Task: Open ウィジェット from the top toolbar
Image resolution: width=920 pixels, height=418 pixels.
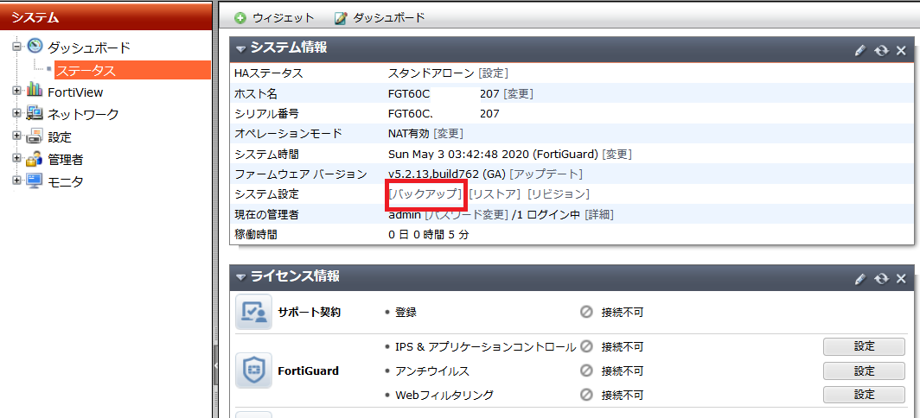Action: point(284,18)
